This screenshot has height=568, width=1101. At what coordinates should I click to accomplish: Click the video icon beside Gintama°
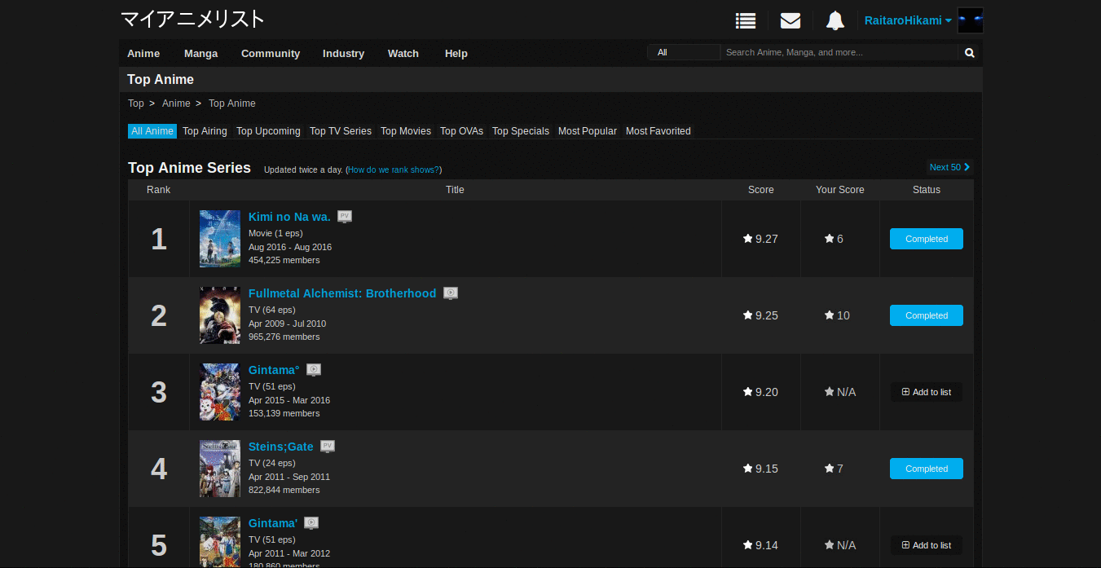[314, 370]
